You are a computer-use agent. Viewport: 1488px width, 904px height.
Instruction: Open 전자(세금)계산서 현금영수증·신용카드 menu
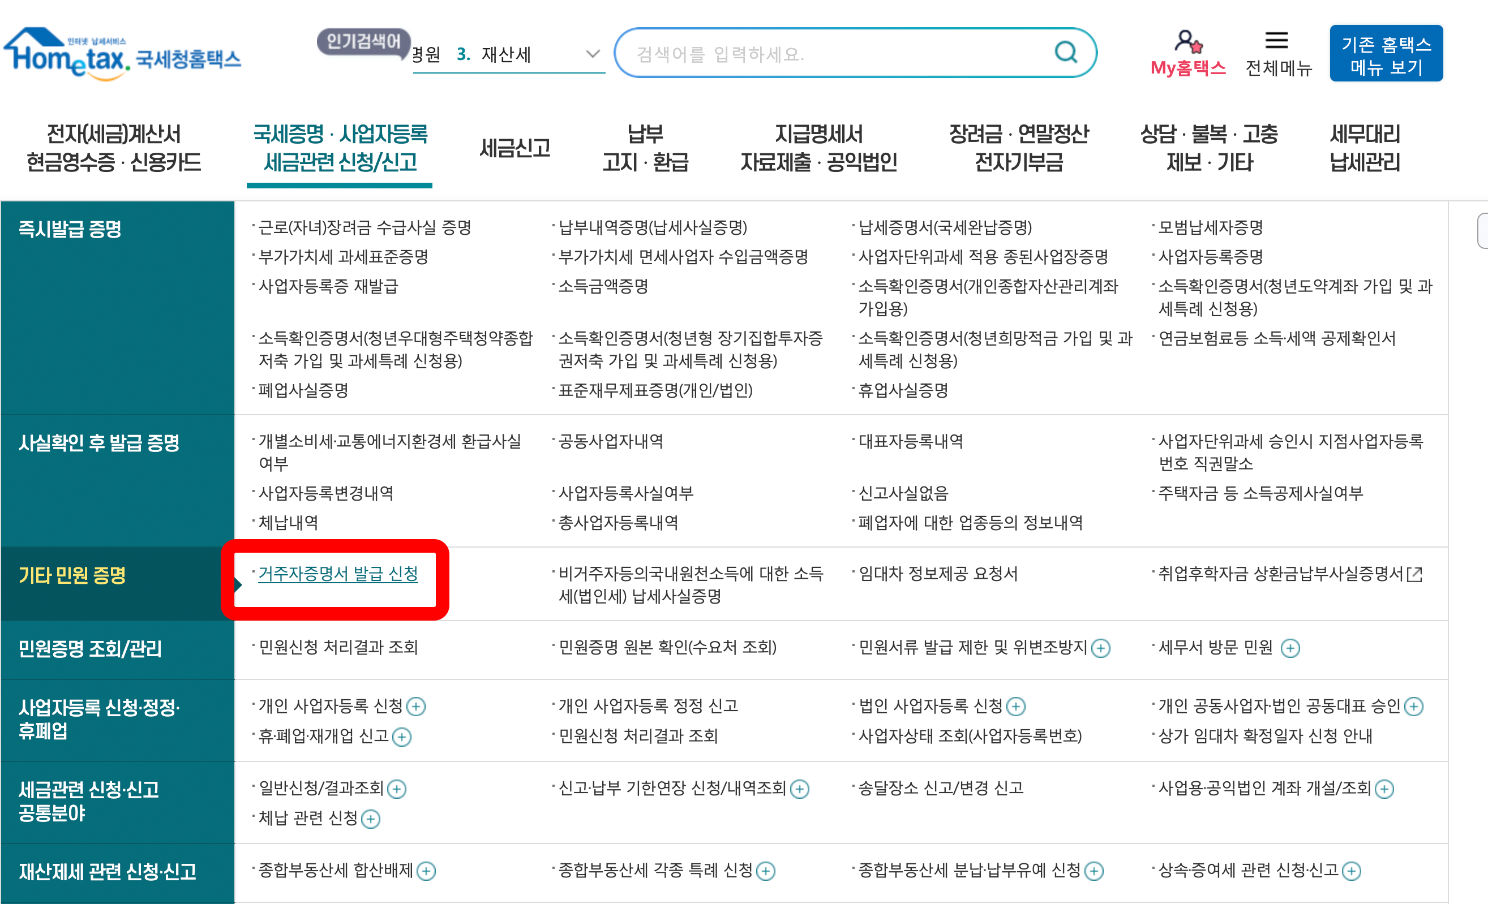pos(114,148)
